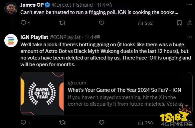The image size is (195, 128).
Task: Like James OP's tweet
Action: [x=101, y=23]
